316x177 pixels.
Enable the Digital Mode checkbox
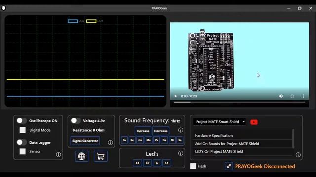tap(23, 130)
